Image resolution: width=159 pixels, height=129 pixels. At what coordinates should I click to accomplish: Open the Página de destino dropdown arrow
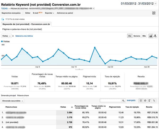(94, 8)
